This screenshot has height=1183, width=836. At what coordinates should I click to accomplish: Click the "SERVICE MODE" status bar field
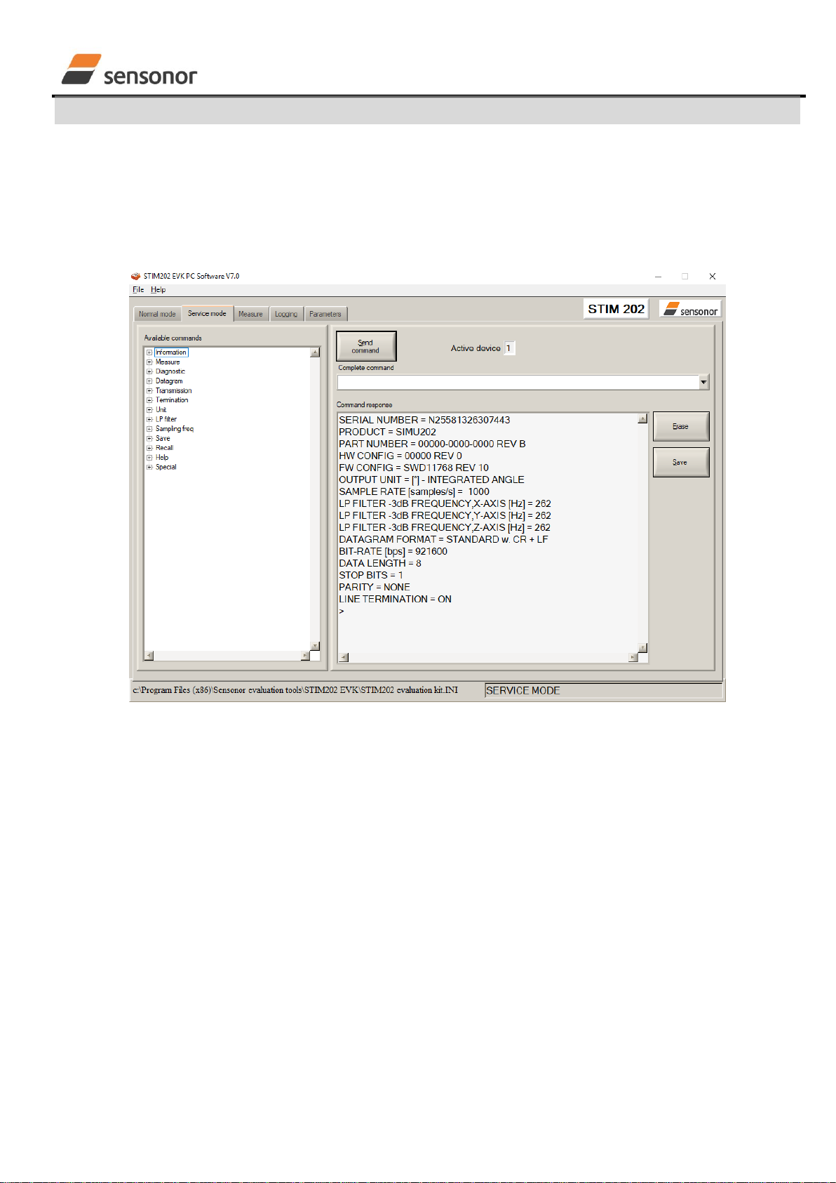click(603, 691)
